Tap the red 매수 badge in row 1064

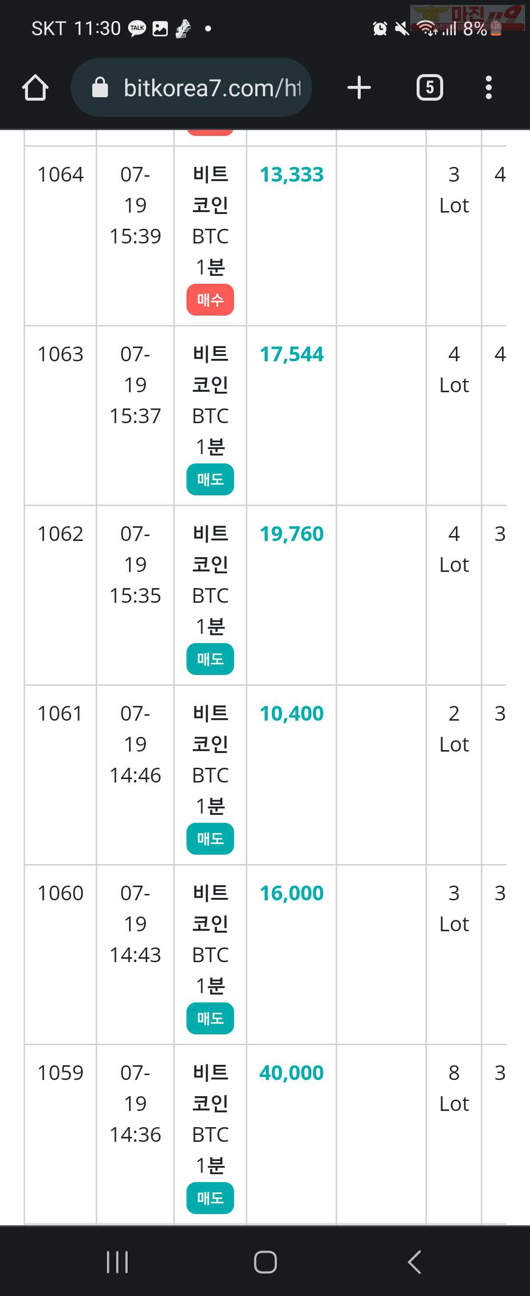click(x=210, y=300)
